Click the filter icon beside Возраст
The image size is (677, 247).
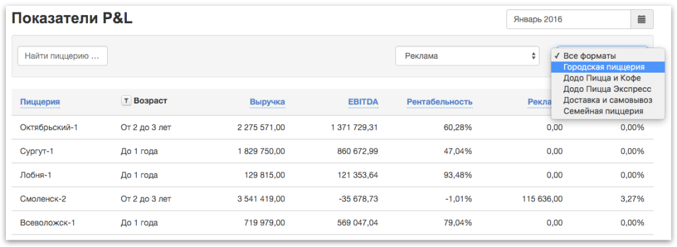(x=126, y=101)
